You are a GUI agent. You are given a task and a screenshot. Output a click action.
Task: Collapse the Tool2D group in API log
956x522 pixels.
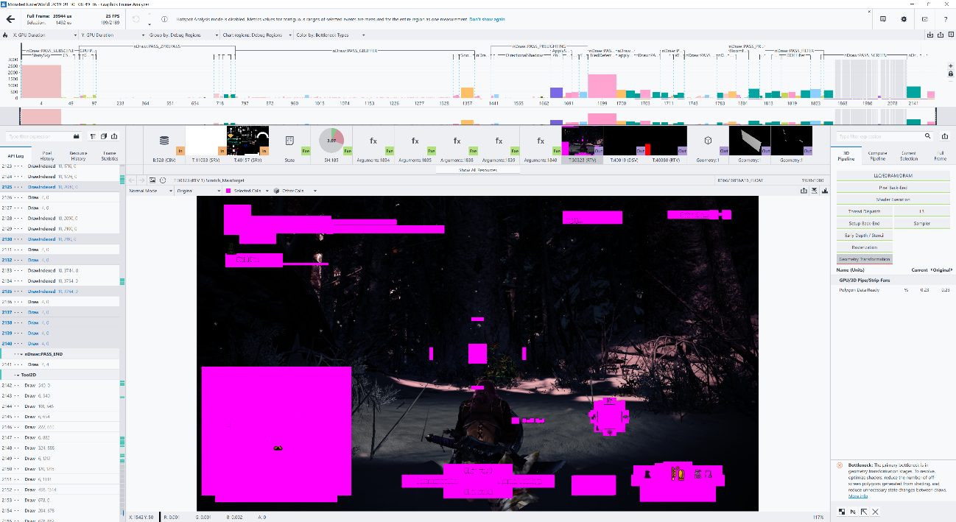pos(18,375)
